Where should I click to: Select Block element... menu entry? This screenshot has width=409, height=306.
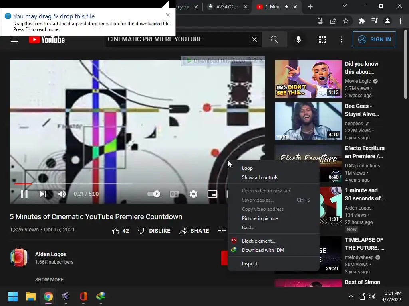tap(274, 241)
